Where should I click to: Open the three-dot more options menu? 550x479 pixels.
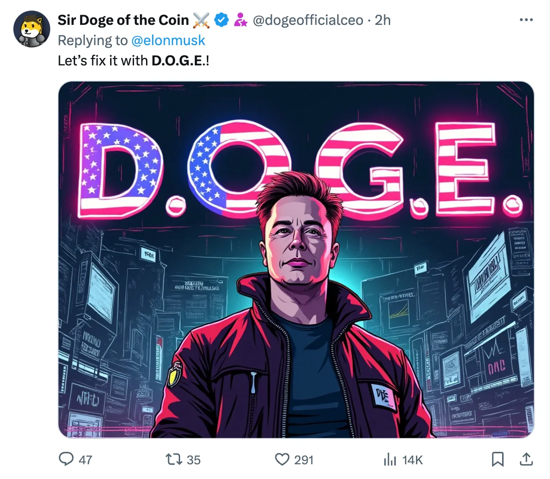point(526,20)
